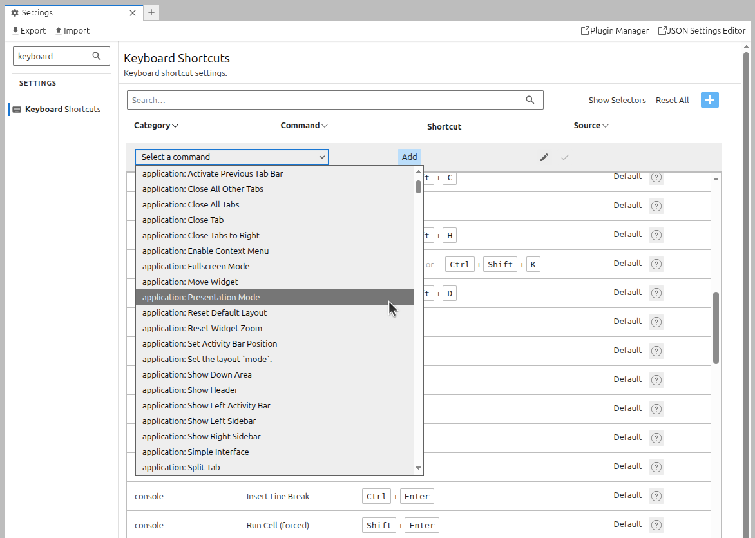Click Reset All shortcuts
Screen dimensions: 755x538
tap(672, 100)
